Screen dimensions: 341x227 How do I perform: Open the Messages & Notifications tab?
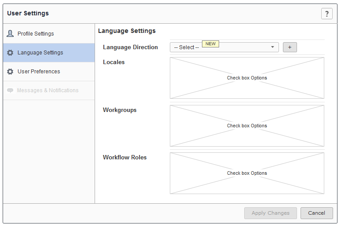coord(48,90)
